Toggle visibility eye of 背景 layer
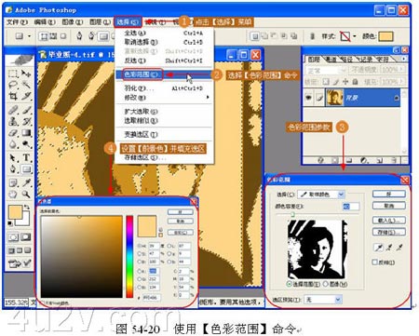The image size is (419, 336). tap(308, 98)
